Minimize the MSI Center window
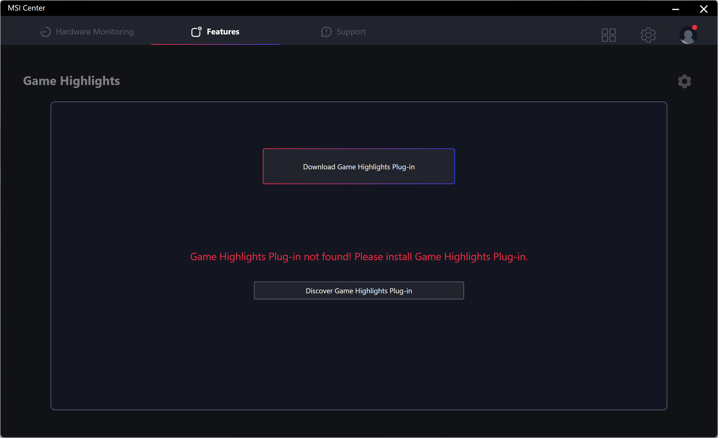Viewport: 718px width, 438px height. pyautogui.click(x=676, y=9)
